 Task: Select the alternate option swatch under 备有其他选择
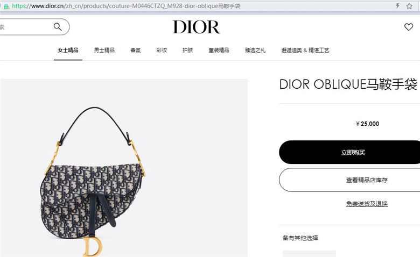(x=309, y=254)
